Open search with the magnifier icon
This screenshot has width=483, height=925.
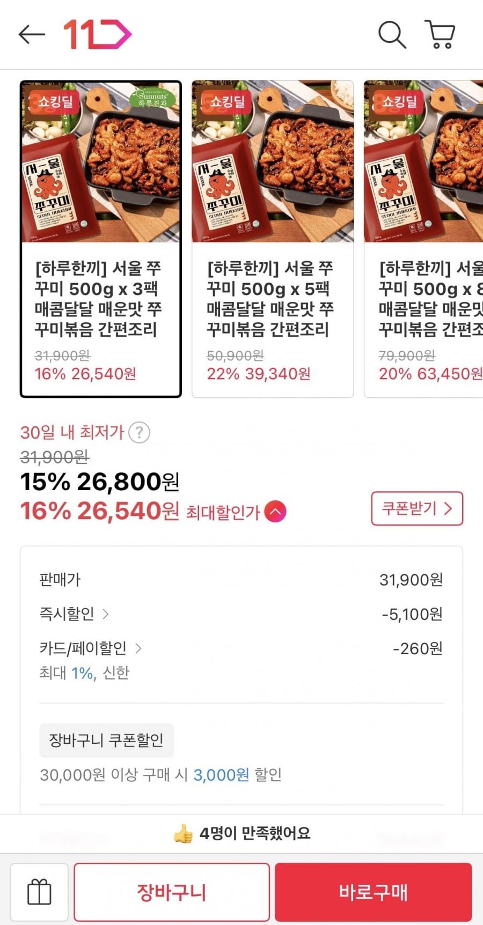[392, 35]
